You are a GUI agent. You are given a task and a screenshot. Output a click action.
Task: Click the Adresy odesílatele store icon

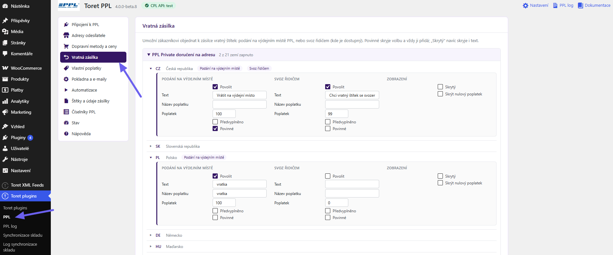point(66,35)
